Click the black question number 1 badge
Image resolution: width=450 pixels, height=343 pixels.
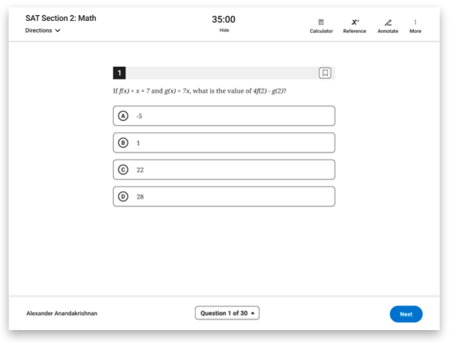click(119, 73)
